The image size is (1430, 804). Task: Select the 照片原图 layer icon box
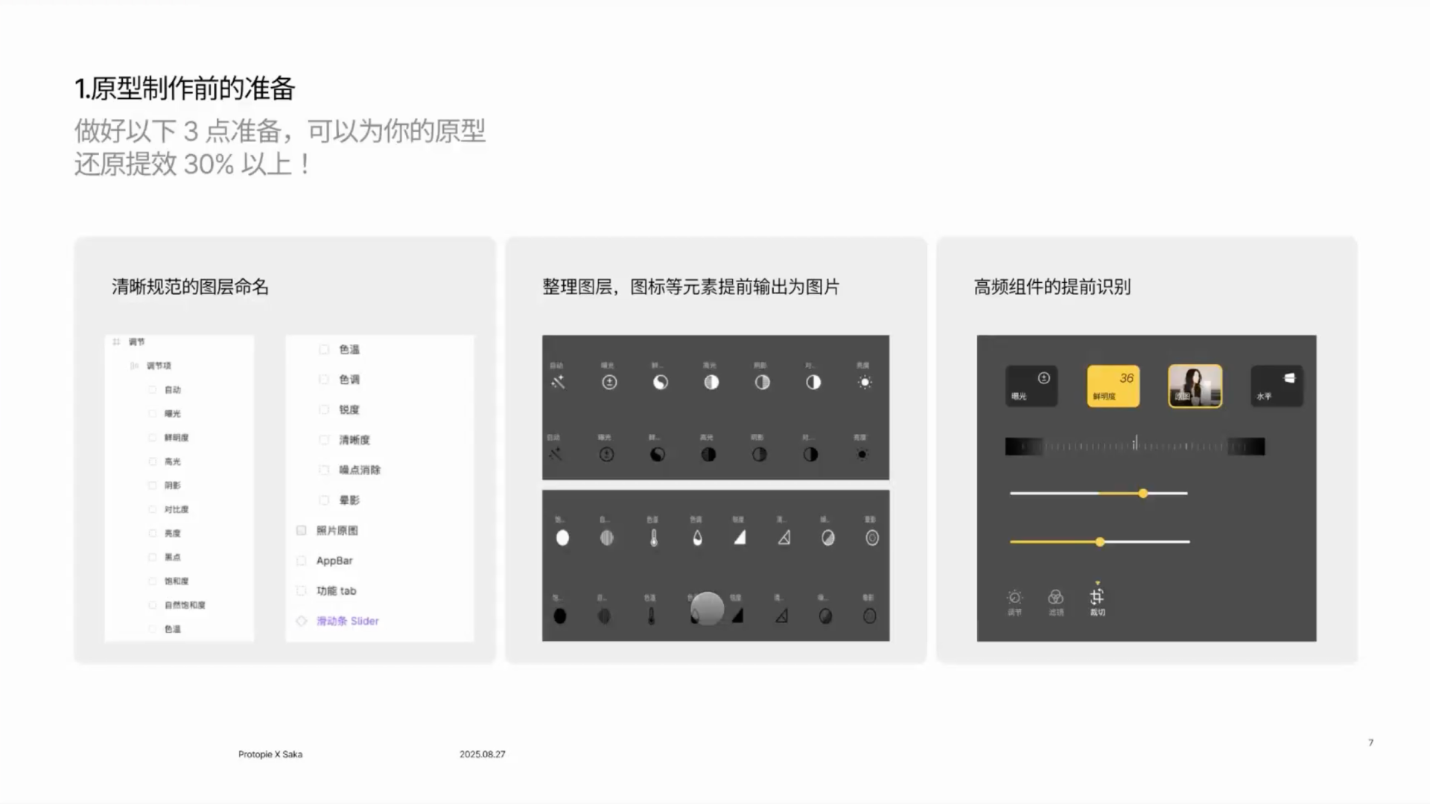302,530
